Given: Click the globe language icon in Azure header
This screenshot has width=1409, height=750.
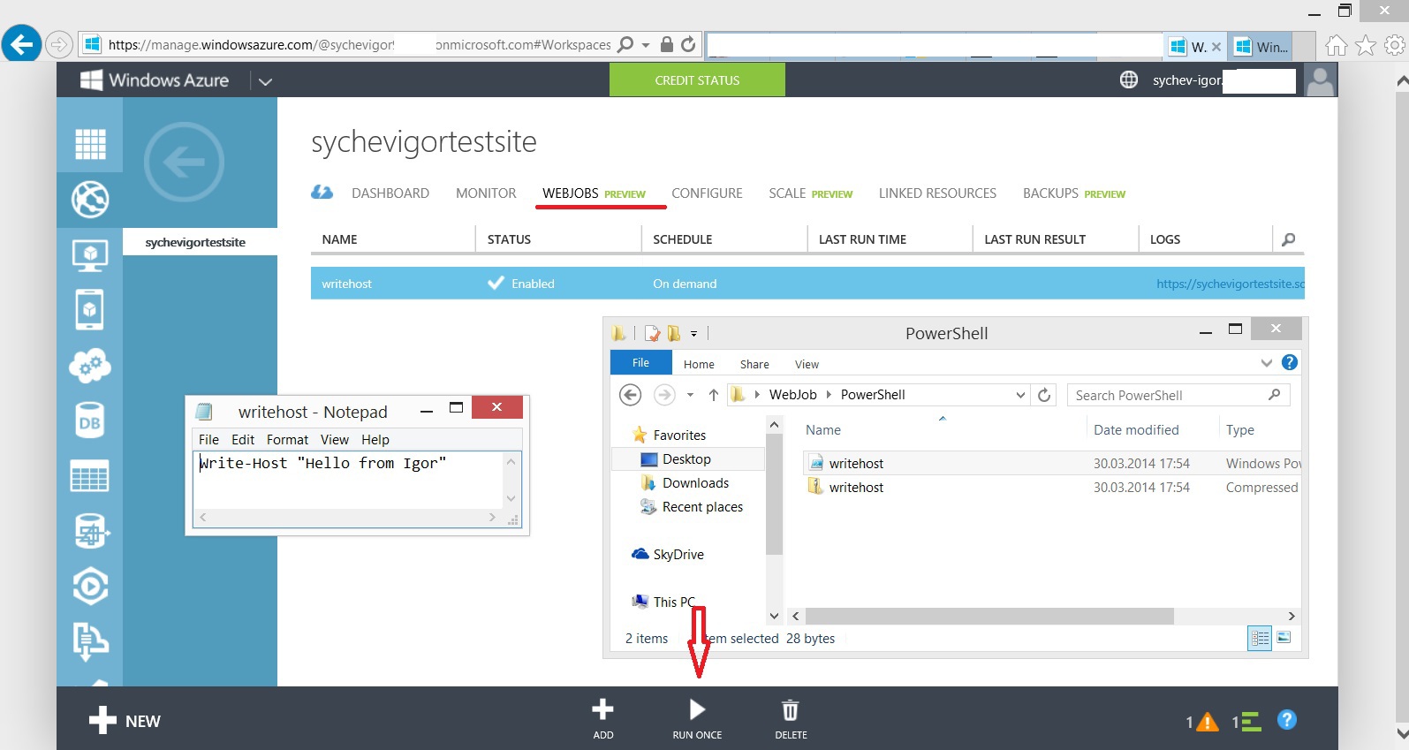Looking at the screenshot, I should (1129, 80).
